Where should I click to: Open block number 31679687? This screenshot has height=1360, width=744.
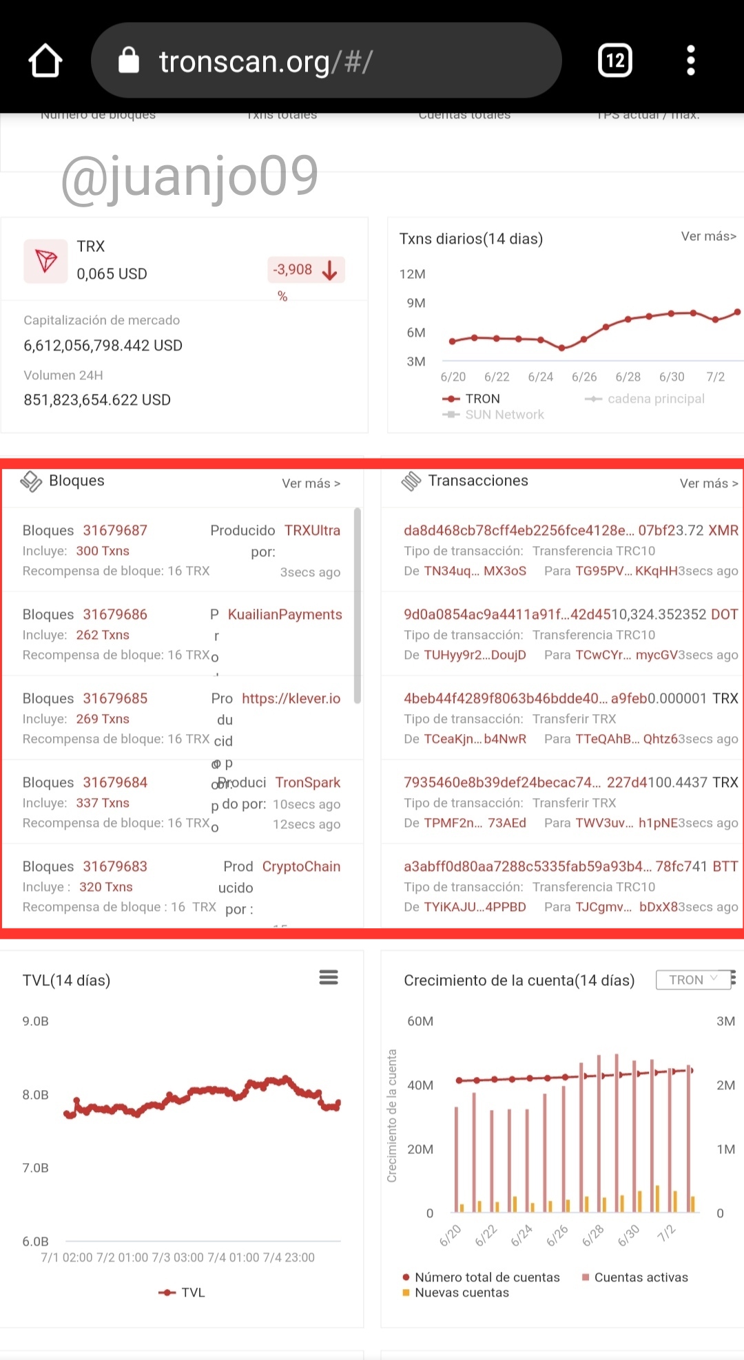pyautogui.click(x=115, y=530)
